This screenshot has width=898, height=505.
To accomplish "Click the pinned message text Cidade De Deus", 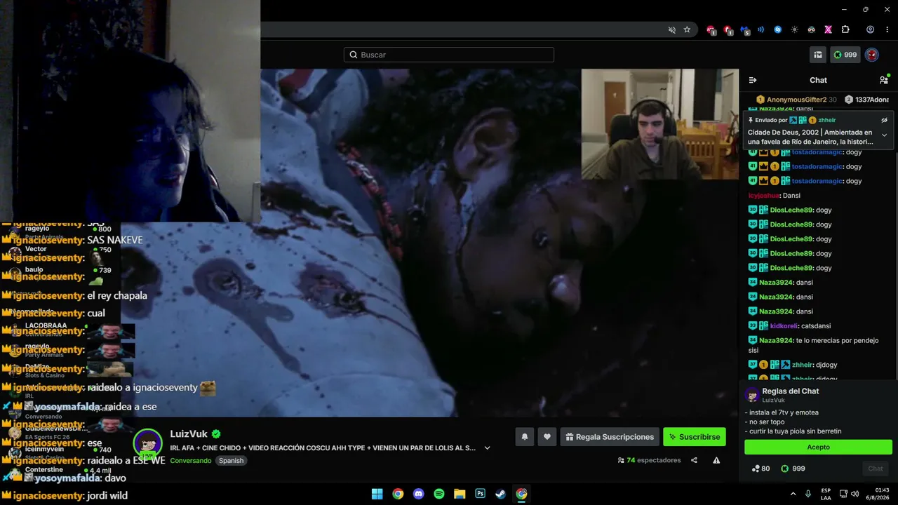I will point(810,137).
